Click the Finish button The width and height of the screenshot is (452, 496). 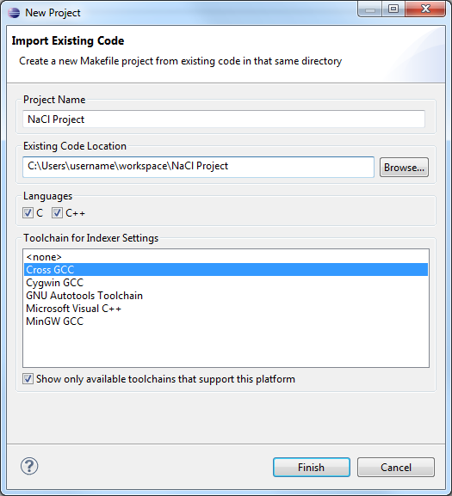[x=312, y=468]
